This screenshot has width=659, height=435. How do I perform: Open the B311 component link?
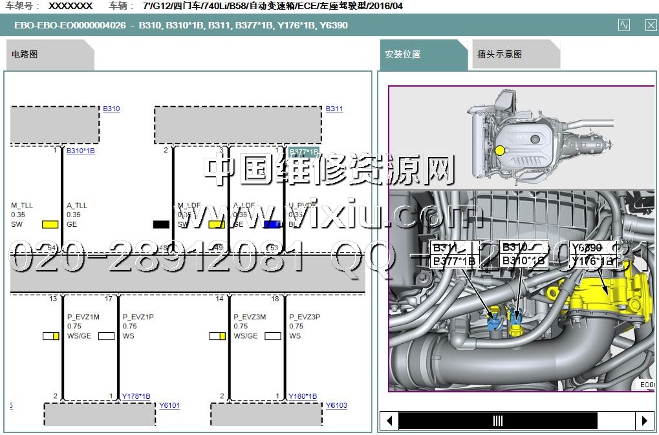(334, 109)
